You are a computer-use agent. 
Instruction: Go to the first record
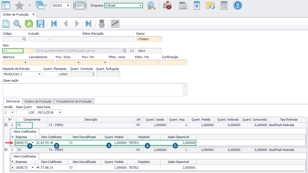(54, 23)
